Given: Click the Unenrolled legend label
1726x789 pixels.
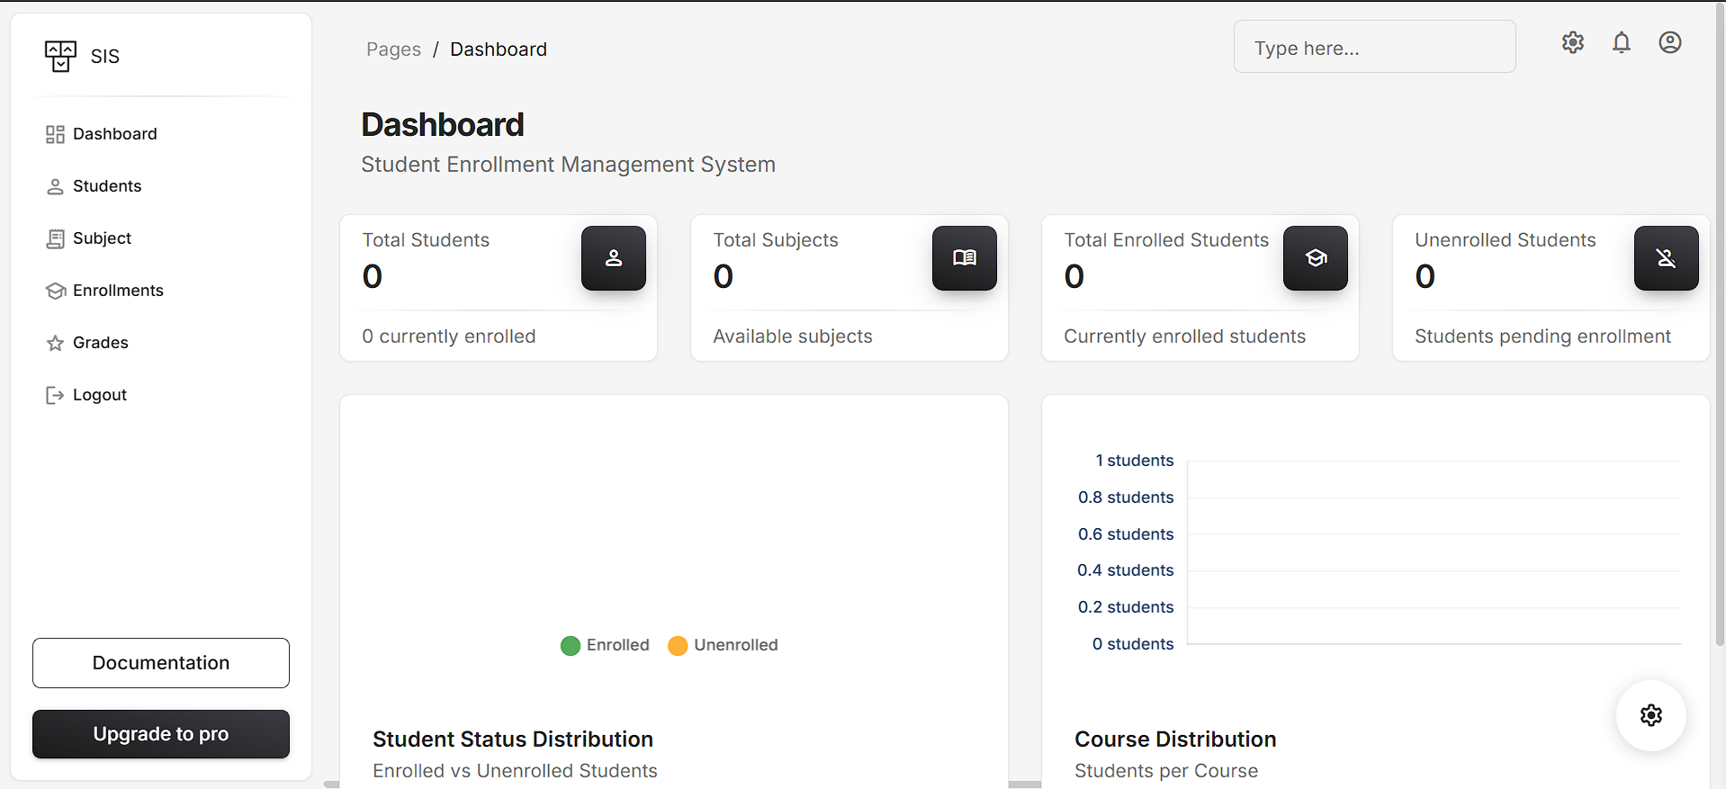Looking at the screenshot, I should pos(736,645).
